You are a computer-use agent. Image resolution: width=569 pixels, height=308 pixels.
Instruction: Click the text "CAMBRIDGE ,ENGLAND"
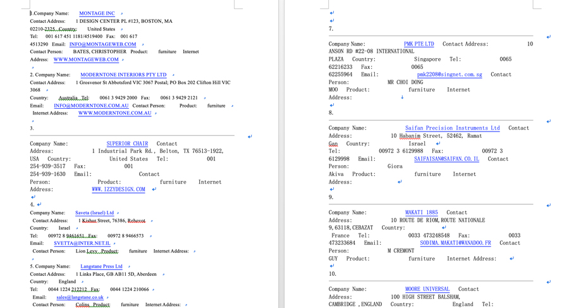coord(355,304)
